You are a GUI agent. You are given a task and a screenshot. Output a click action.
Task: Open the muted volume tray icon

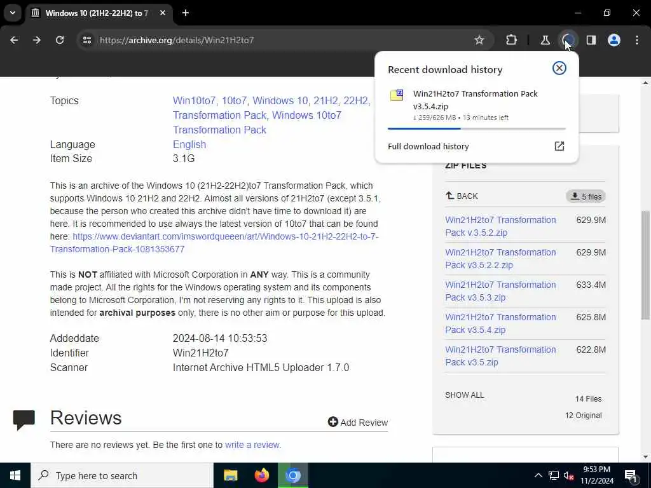[x=569, y=475]
